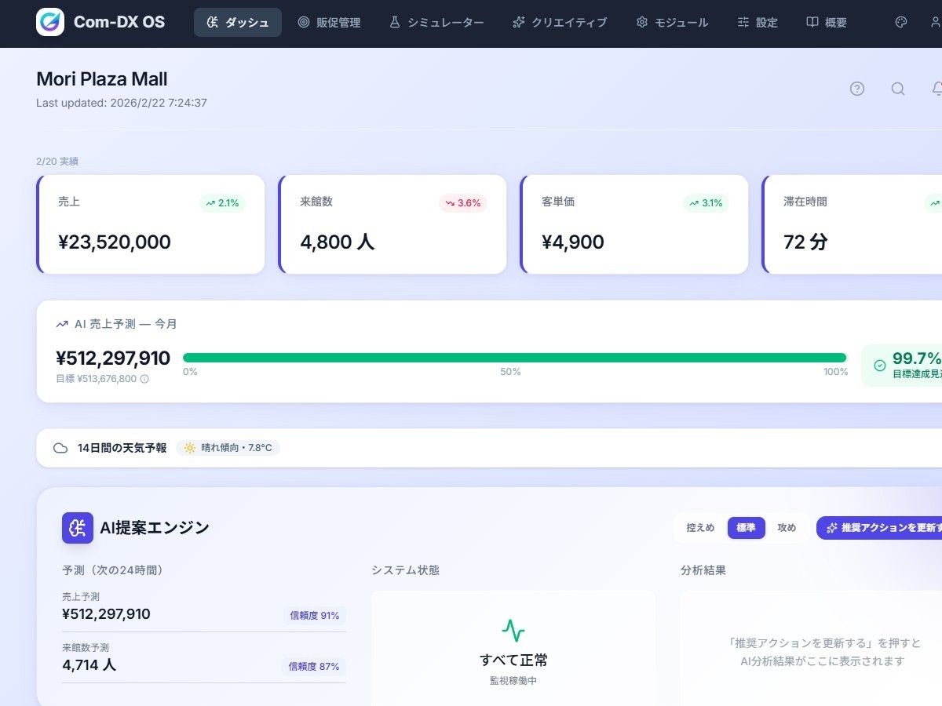Open the help question mark icon
The height and width of the screenshot is (706, 942).
click(x=857, y=89)
